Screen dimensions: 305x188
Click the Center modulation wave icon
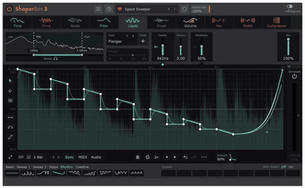click(x=156, y=47)
